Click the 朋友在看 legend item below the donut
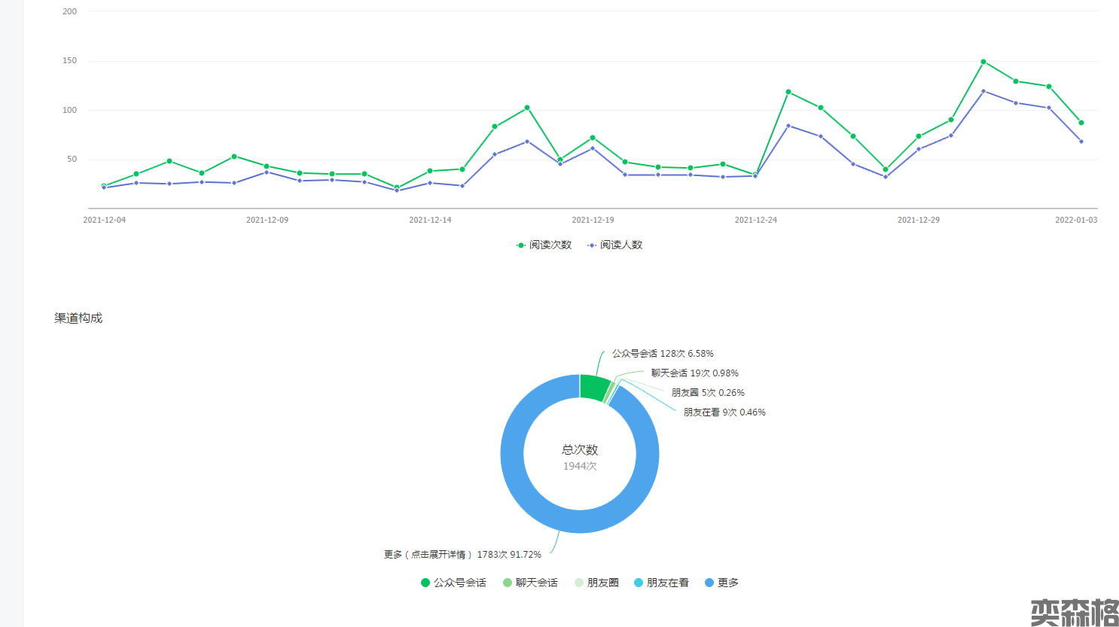This screenshot has height=627, width=1119. click(661, 583)
